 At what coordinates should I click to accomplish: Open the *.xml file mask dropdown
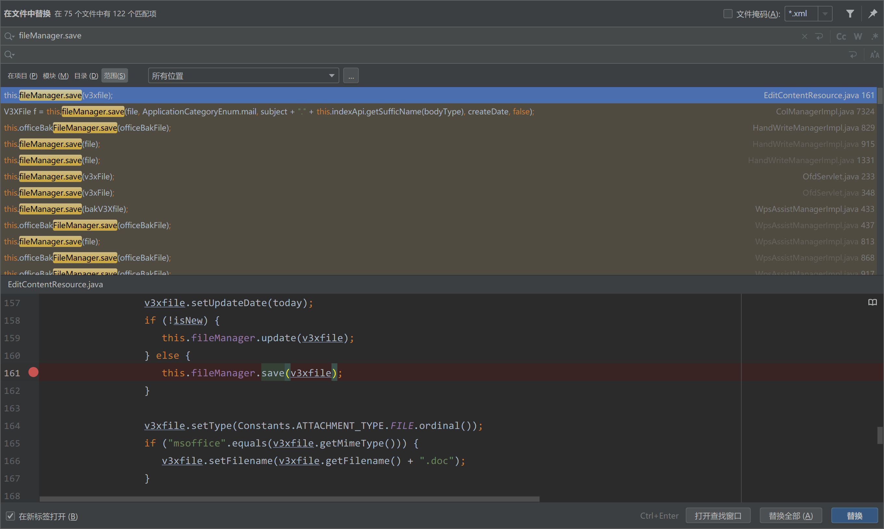[x=825, y=14]
